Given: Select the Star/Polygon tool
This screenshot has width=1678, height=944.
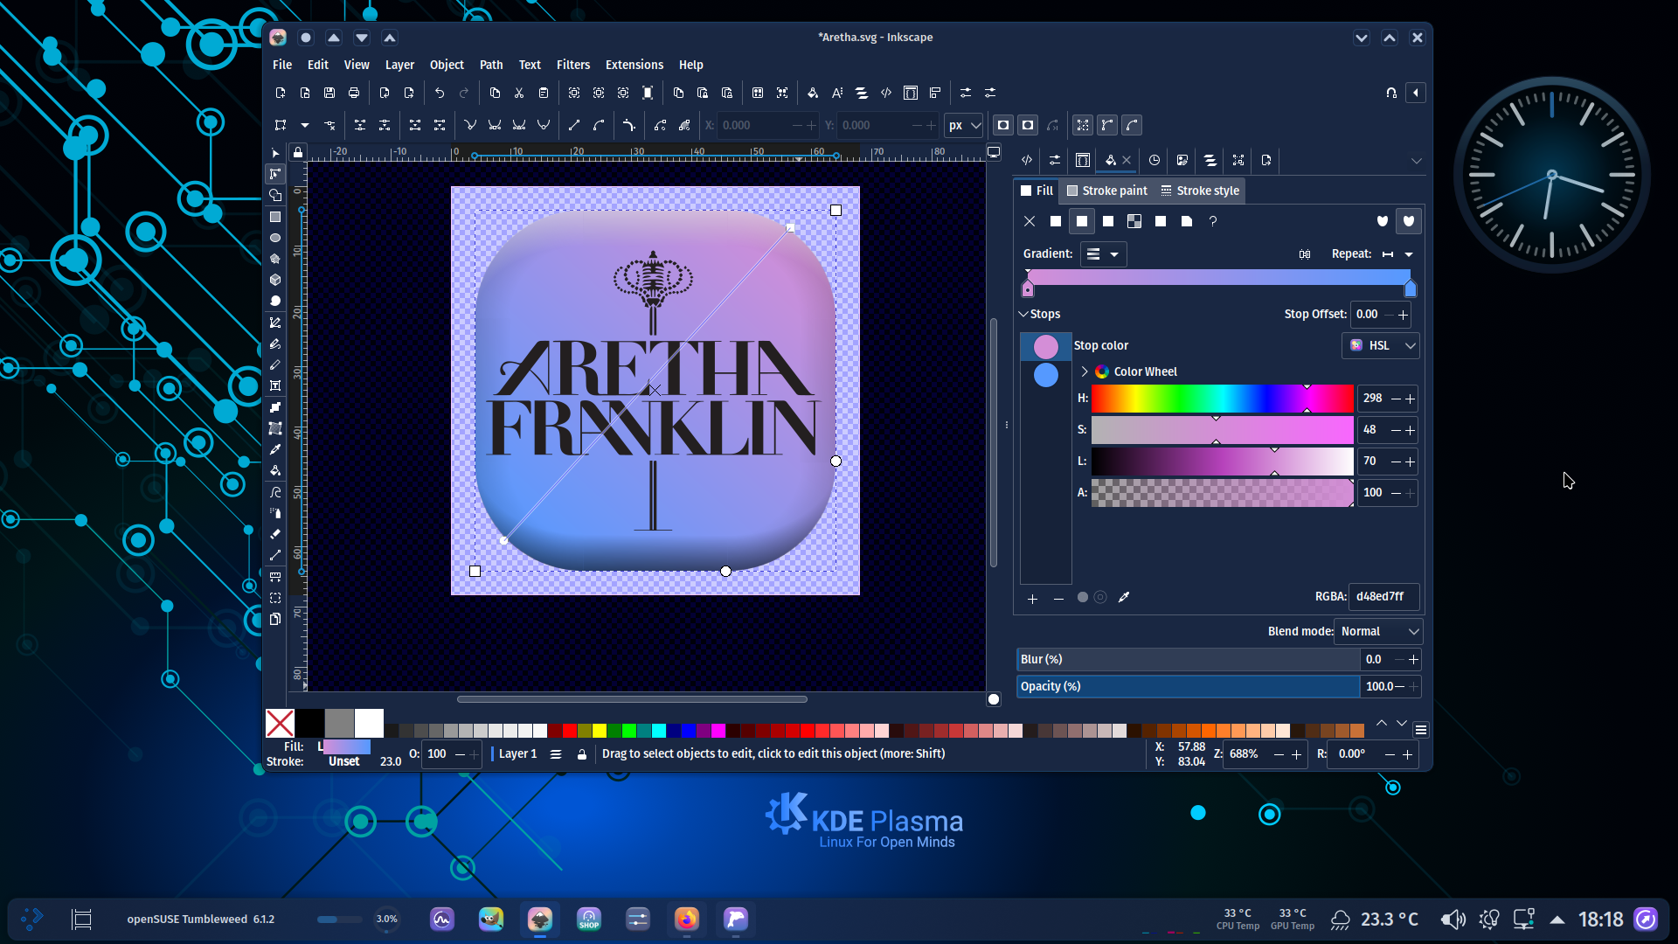Looking at the screenshot, I should pyautogui.click(x=275, y=259).
